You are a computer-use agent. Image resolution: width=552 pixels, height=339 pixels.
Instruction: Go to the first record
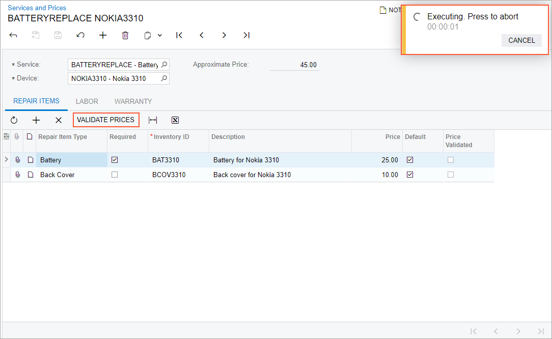tap(179, 35)
